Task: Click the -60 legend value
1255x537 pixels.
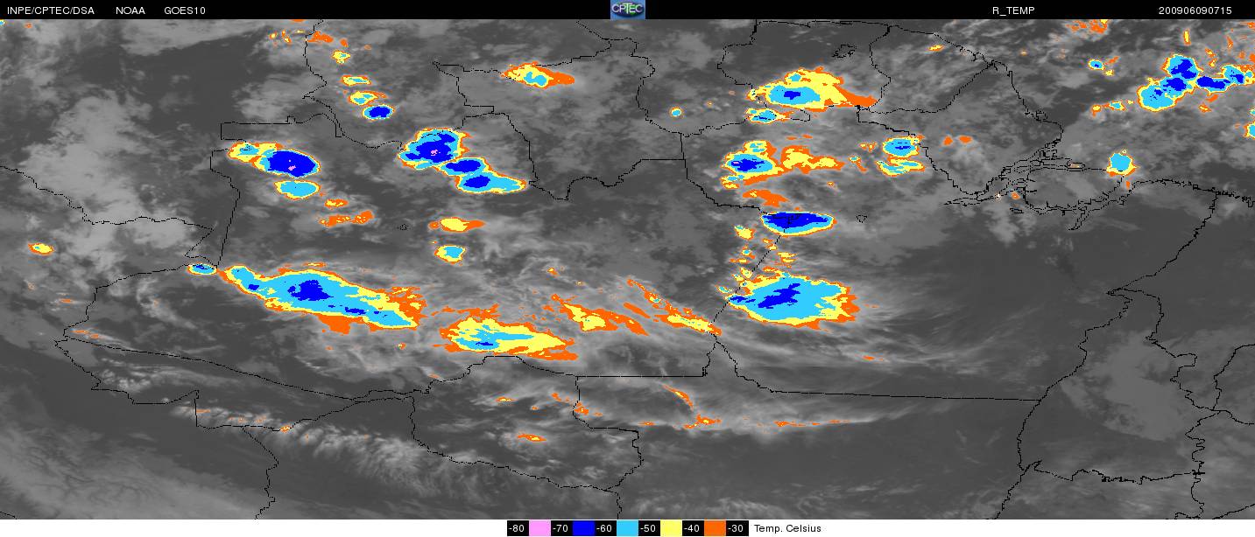Action: pos(604,528)
